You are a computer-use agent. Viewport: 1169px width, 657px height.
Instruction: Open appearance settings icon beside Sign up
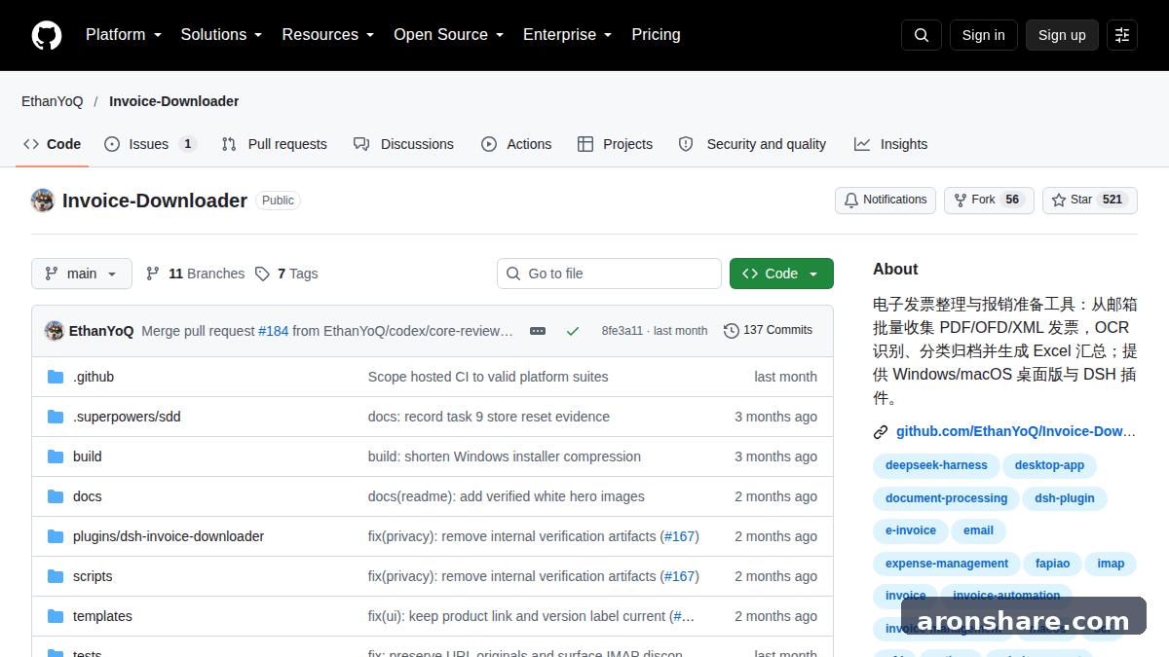pos(1122,35)
